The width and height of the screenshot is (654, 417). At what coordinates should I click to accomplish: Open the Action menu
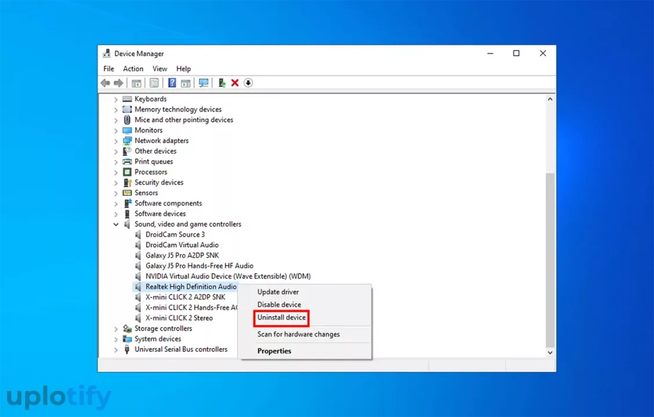133,68
